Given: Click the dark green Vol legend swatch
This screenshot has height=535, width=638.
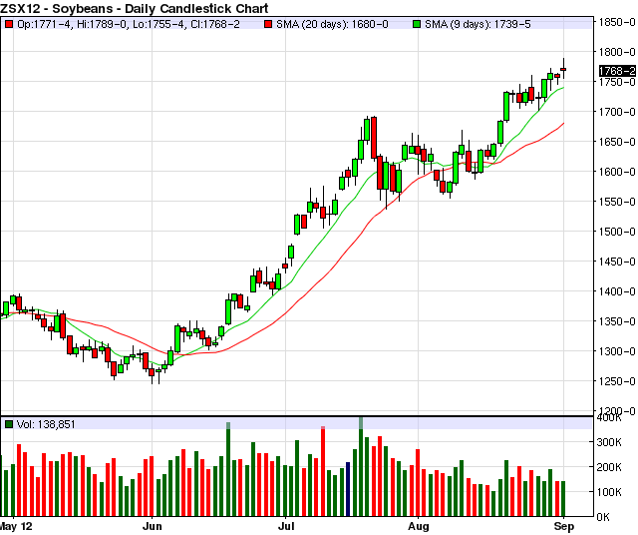Looking at the screenshot, I should (9, 424).
